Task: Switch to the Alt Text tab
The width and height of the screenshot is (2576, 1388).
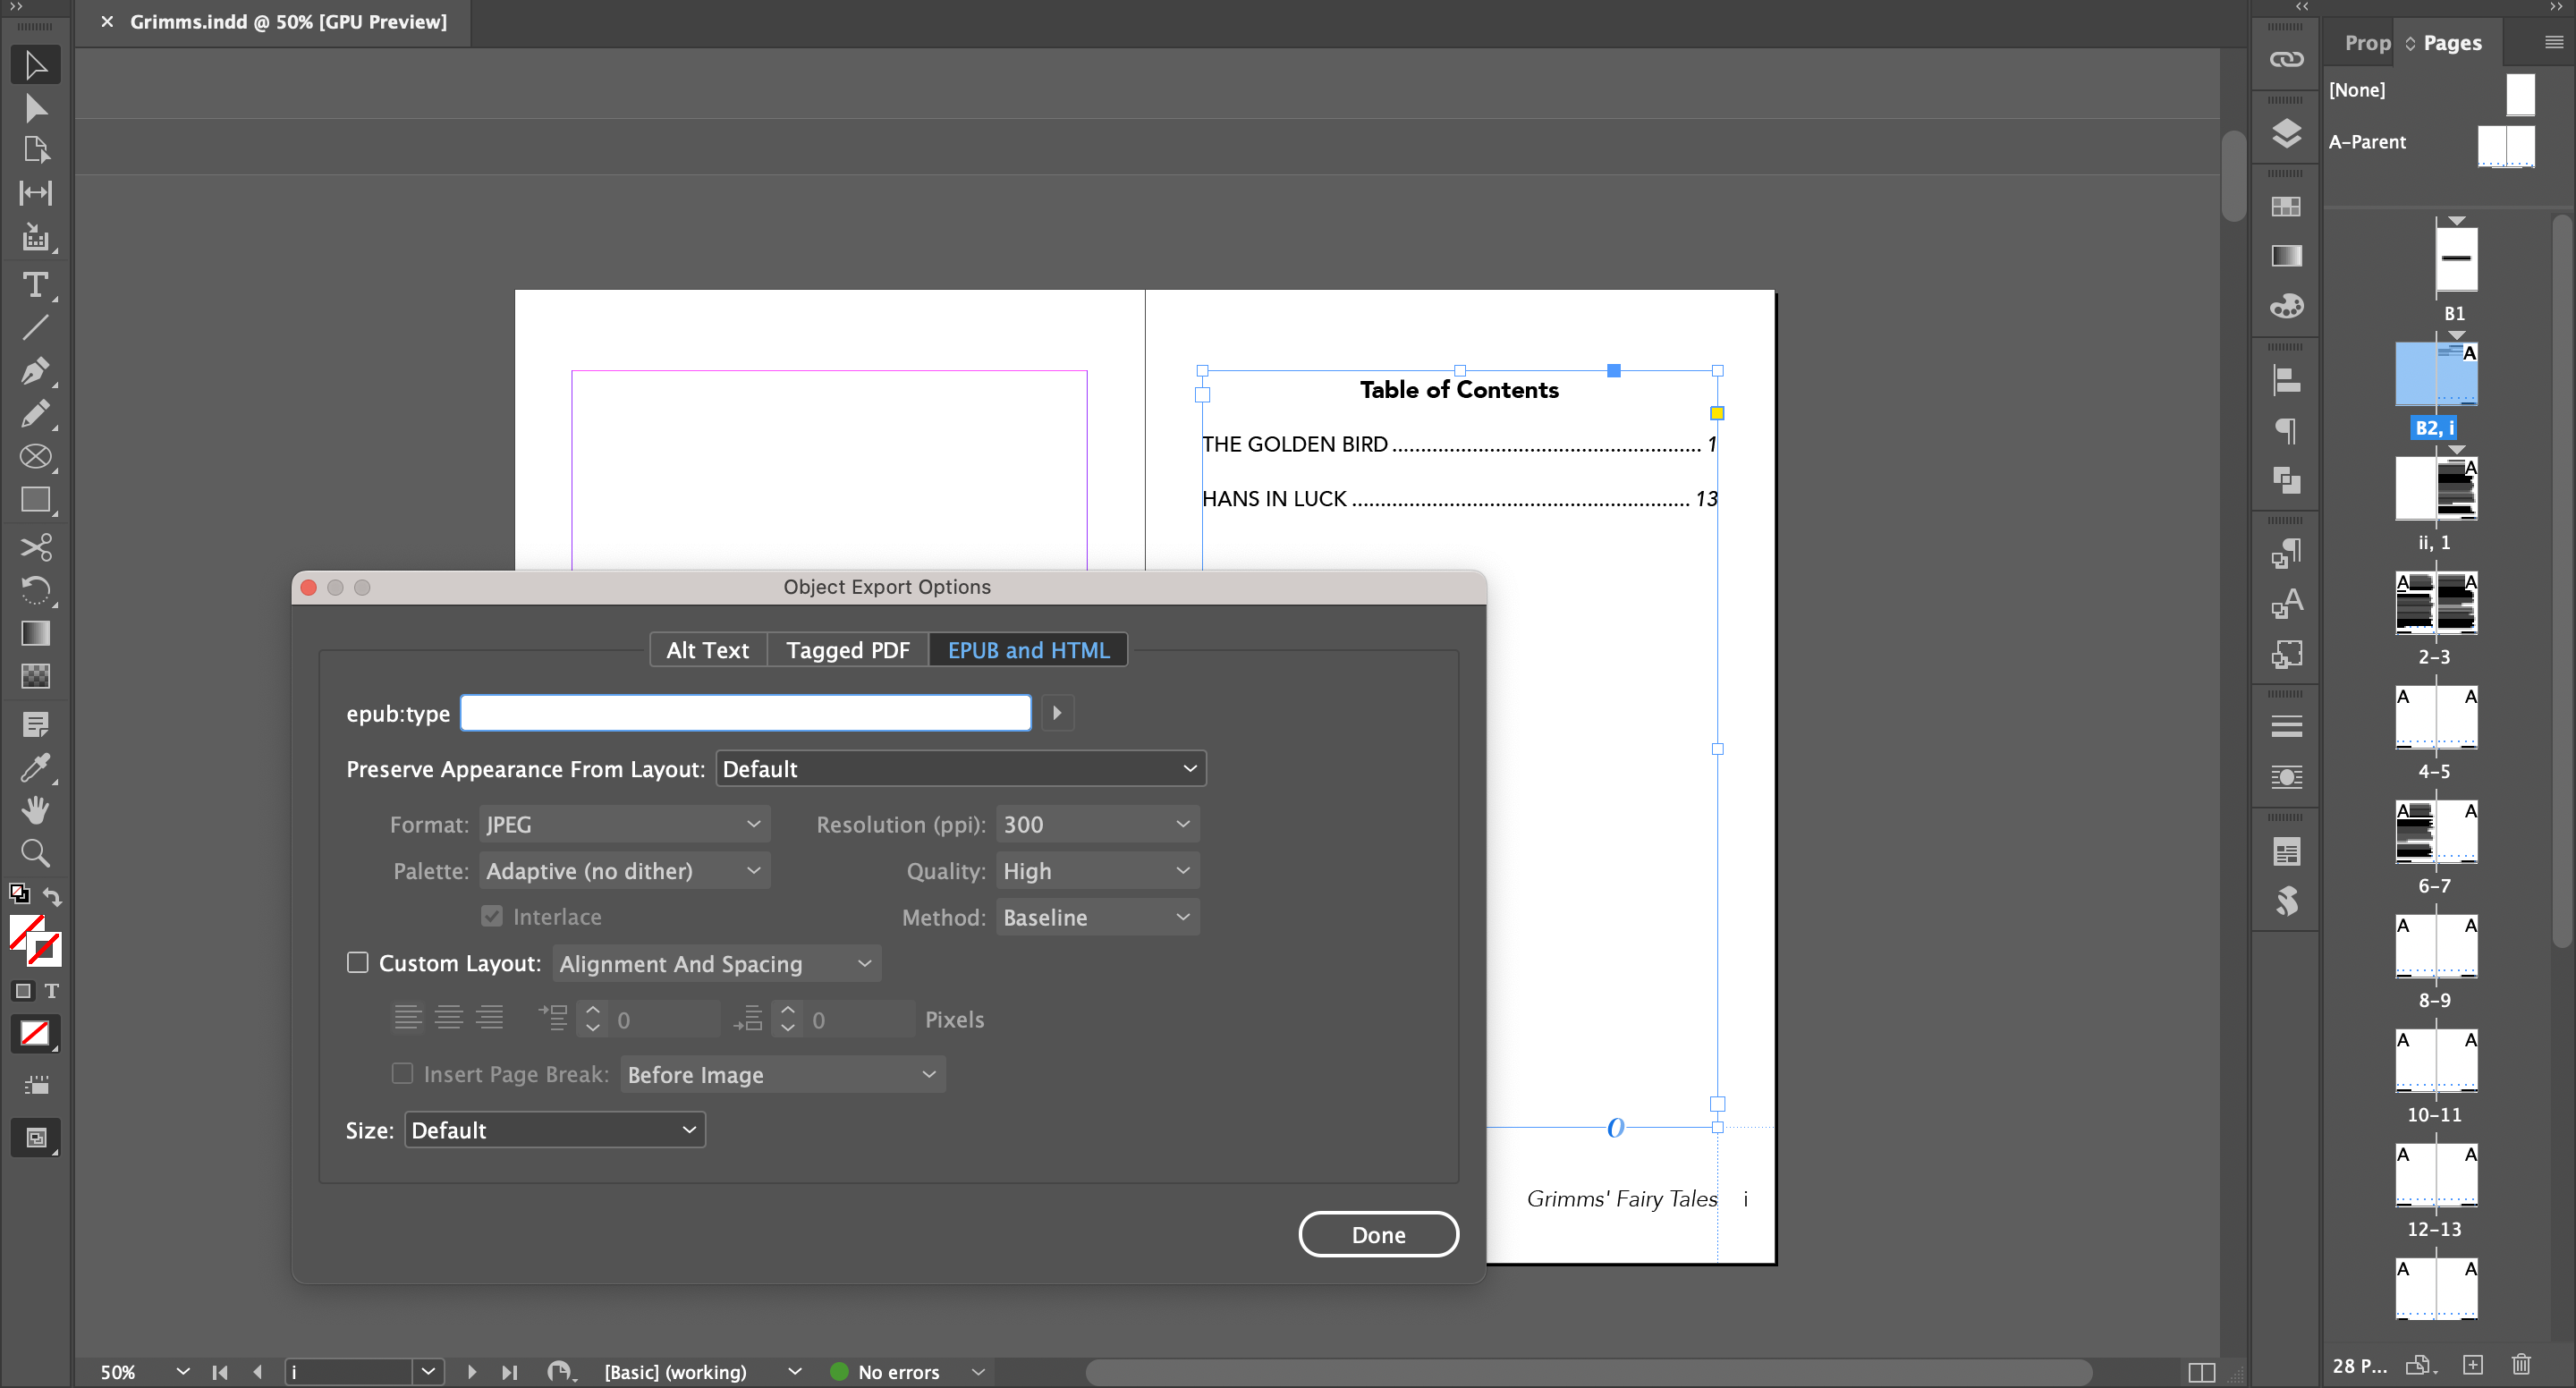Action: tap(707, 649)
